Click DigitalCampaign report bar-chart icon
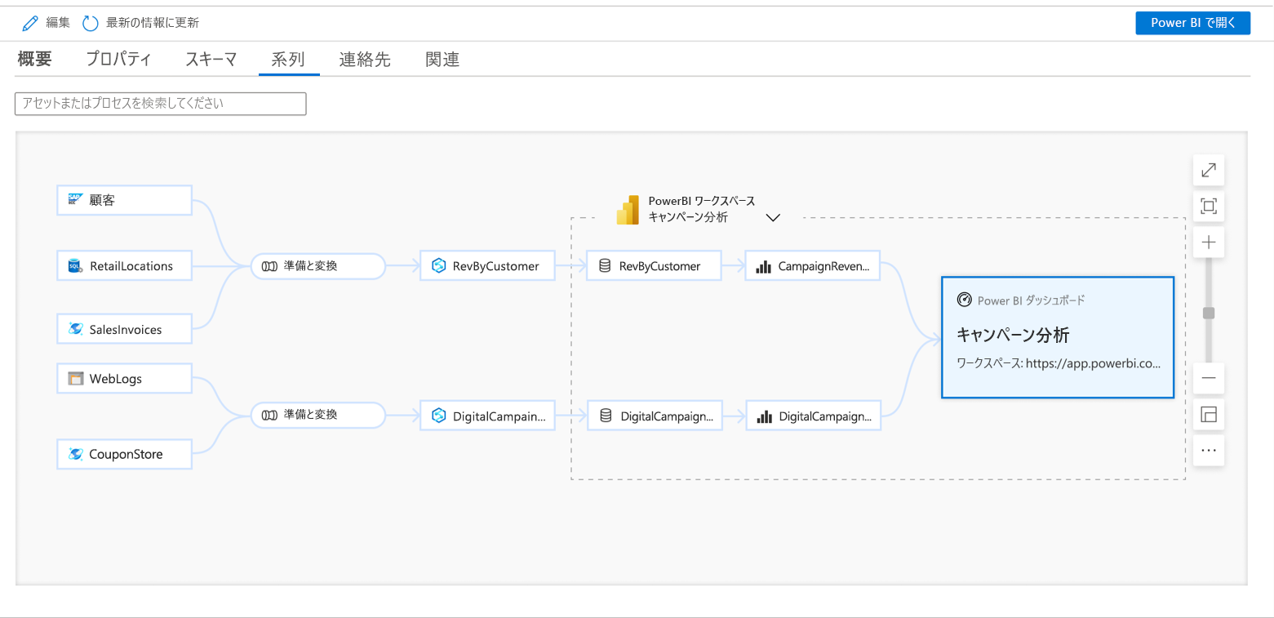Image resolution: width=1274 pixels, height=618 pixels. (765, 416)
